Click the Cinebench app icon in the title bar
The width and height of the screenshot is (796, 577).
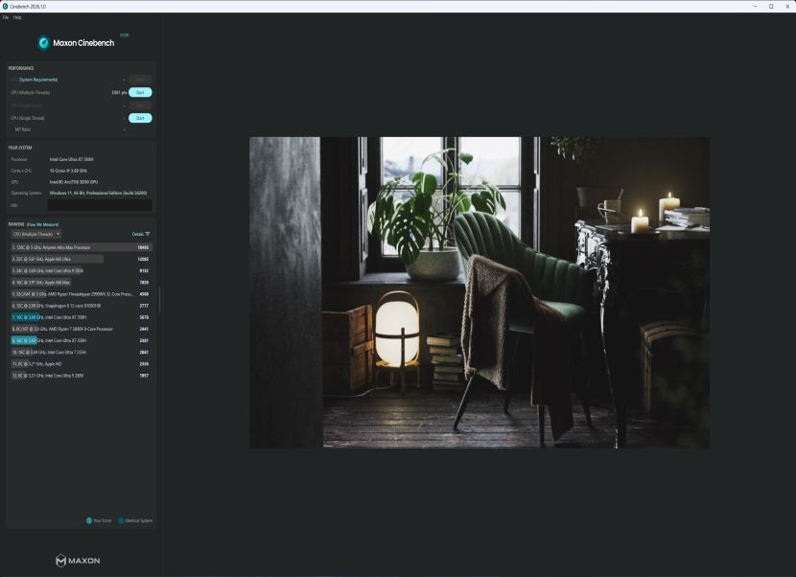coord(5,6)
